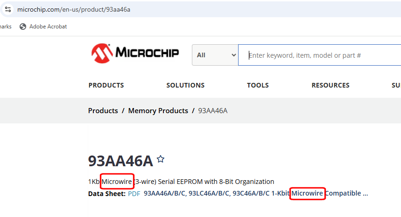Open the RESOURCES menu
The width and height of the screenshot is (401, 217).
tap(331, 85)
